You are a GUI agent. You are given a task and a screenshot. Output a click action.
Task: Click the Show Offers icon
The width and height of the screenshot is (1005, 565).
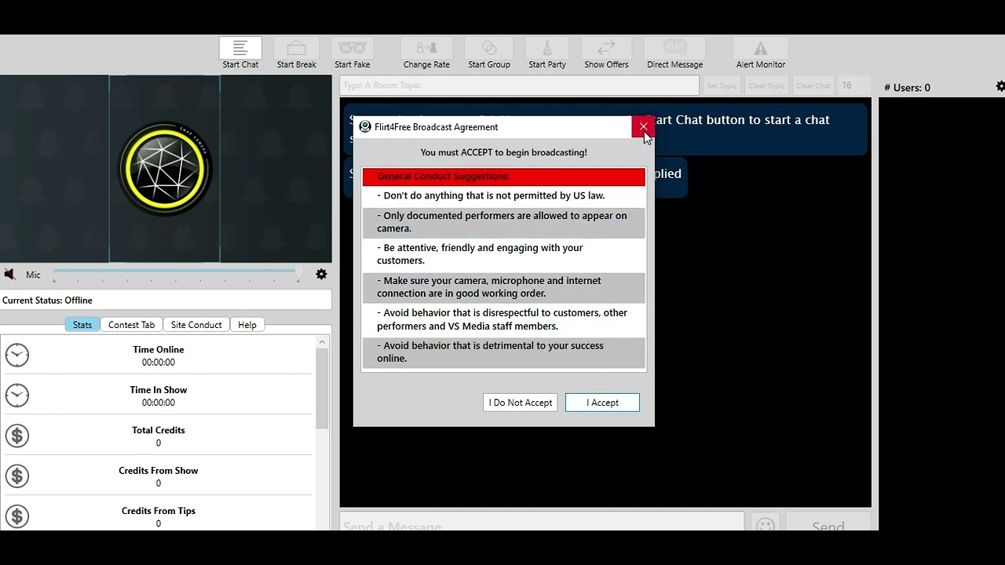[x=606, y=49]
